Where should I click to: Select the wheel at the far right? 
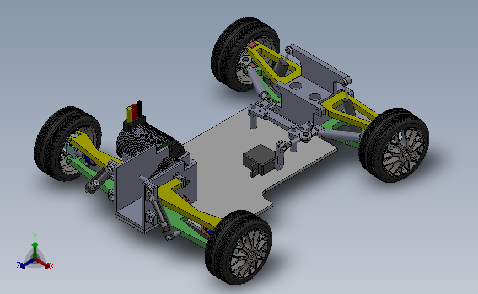394,145
